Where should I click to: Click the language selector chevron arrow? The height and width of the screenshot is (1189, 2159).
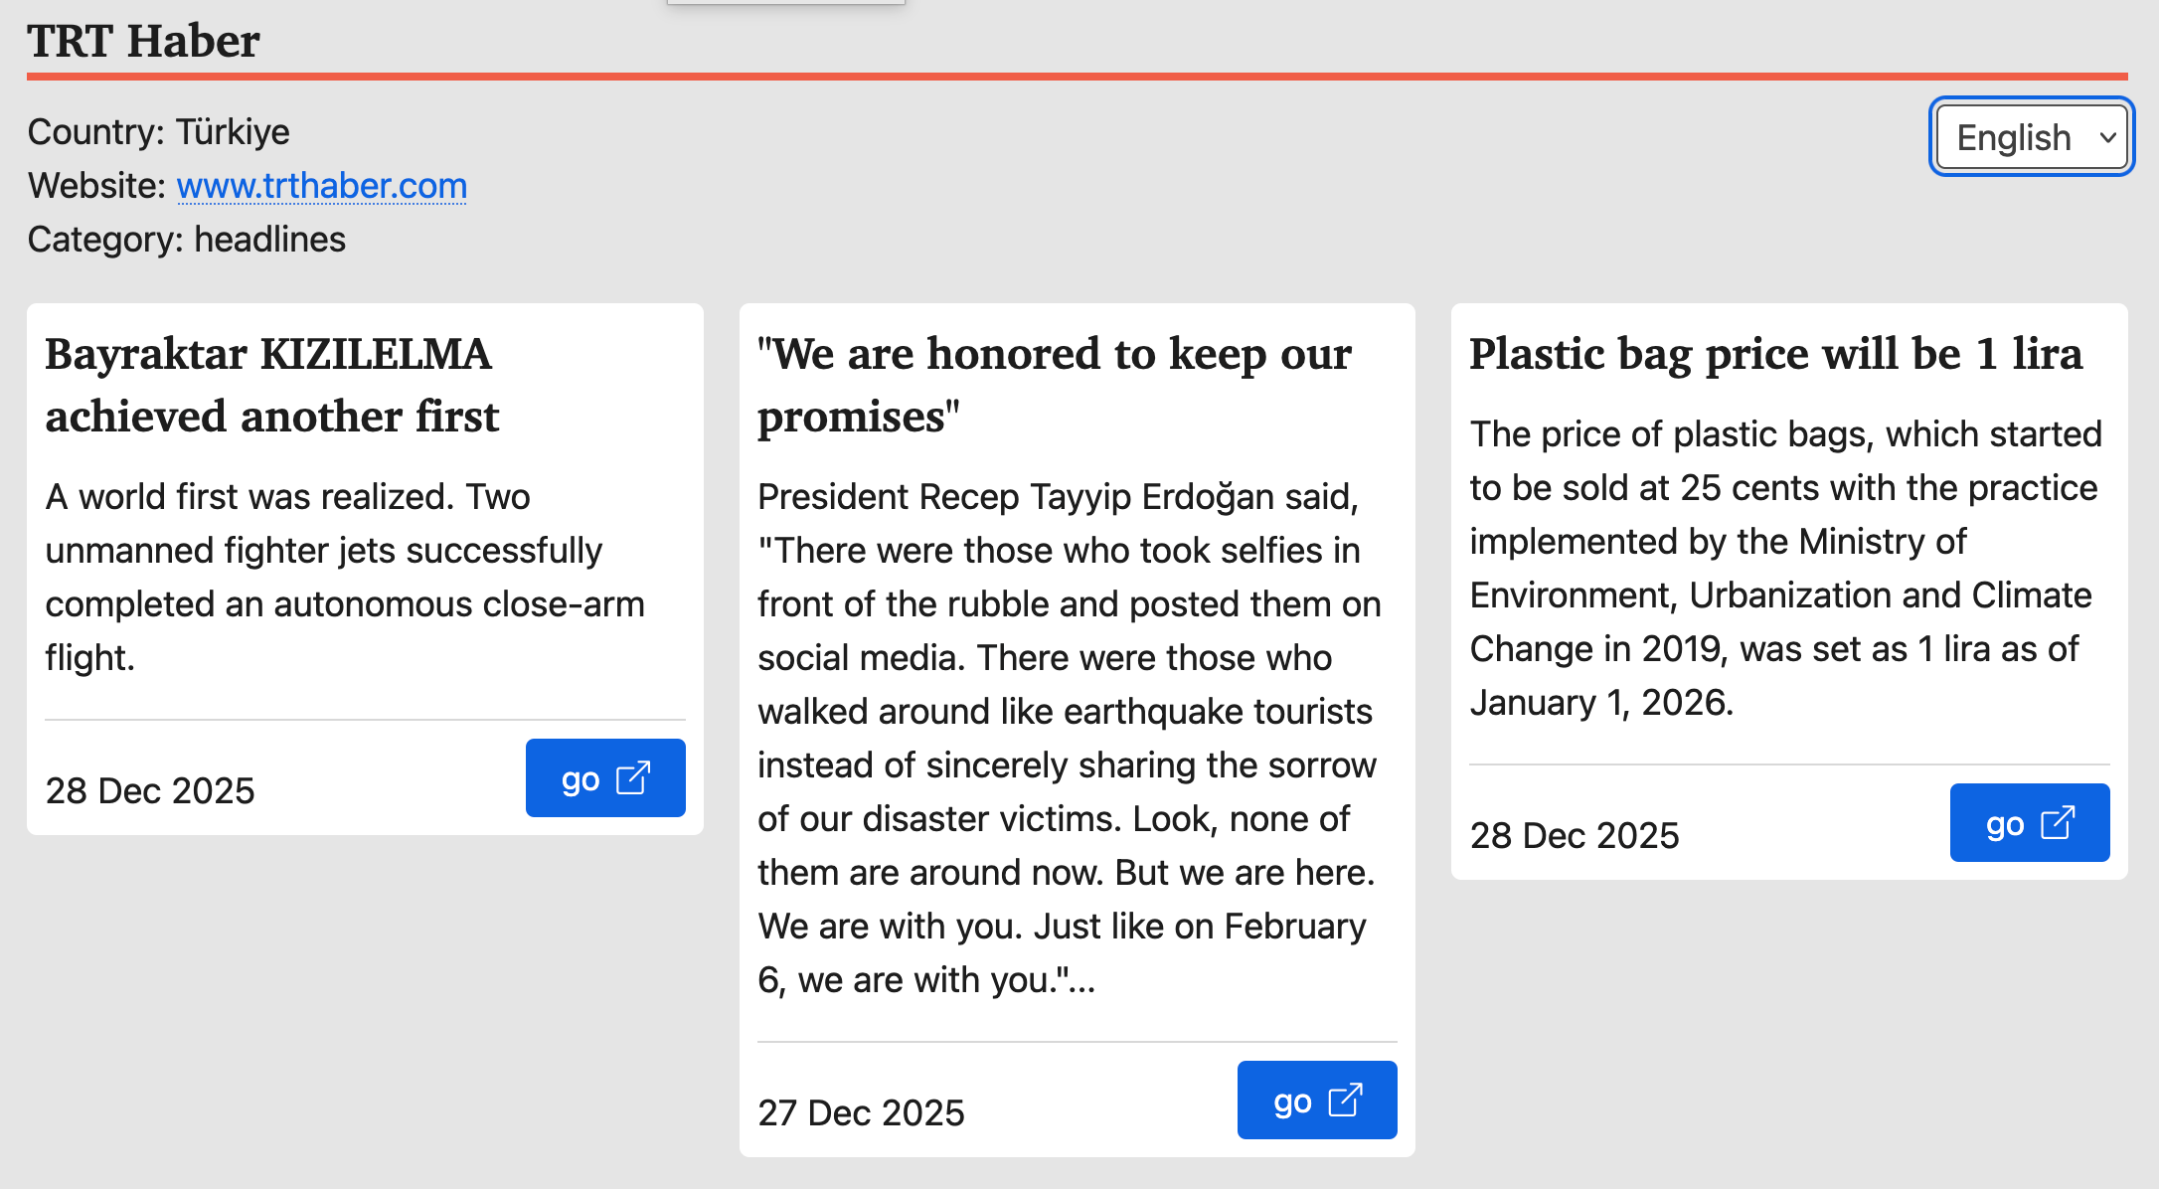[2107, 137]
